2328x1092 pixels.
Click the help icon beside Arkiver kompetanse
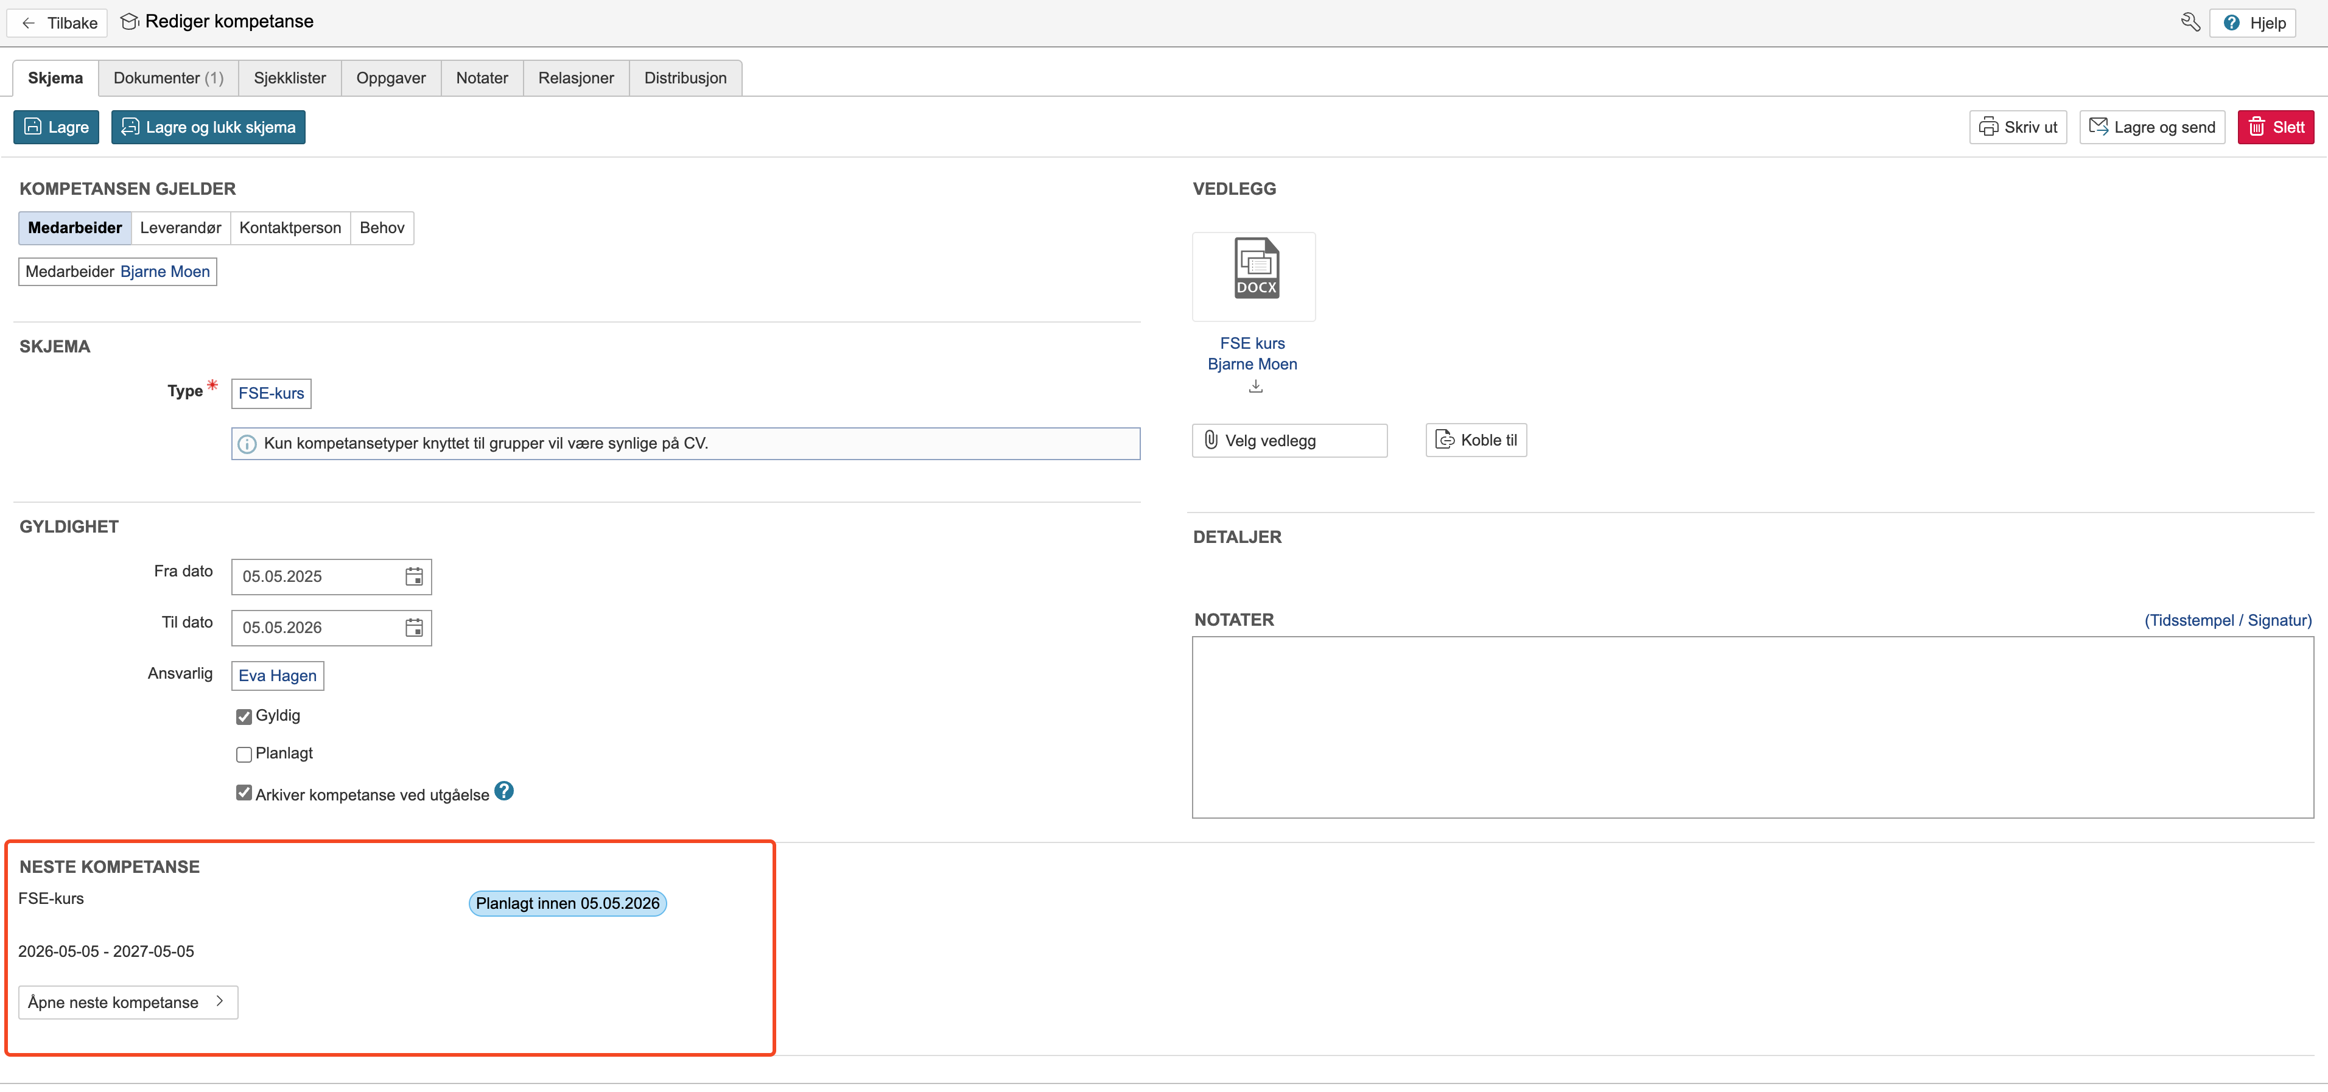[504, 791]
